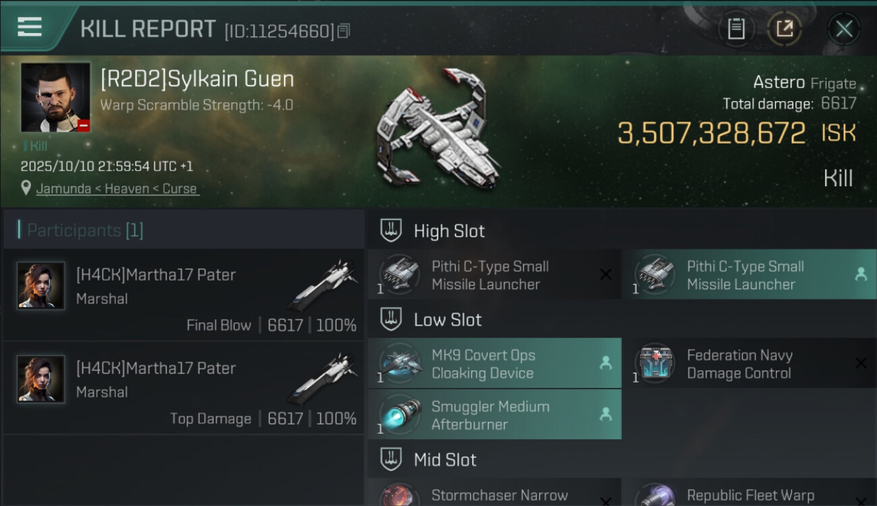
Task: Click the share export icon
Action: 784,29
